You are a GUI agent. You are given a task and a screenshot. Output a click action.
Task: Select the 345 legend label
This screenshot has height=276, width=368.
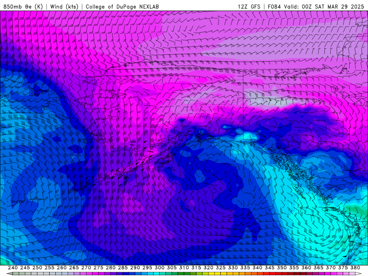(270, 268)
